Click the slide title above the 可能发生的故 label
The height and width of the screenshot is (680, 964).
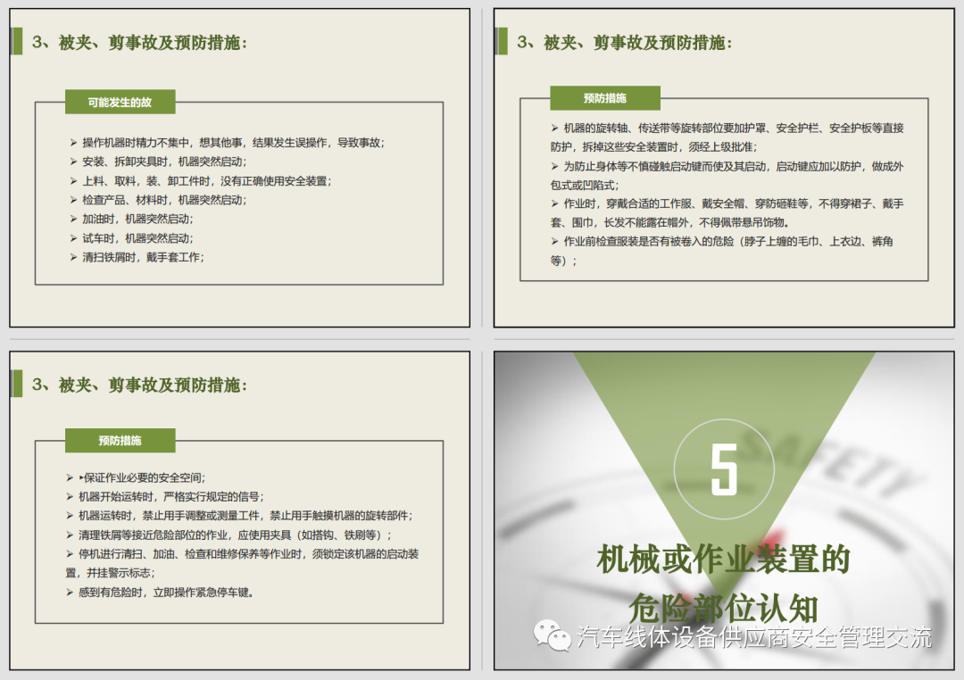pos(139,43)
